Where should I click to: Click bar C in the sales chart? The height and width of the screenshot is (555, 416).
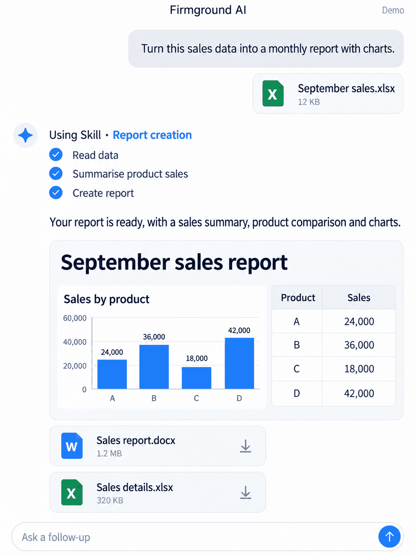tap(197, 378)
